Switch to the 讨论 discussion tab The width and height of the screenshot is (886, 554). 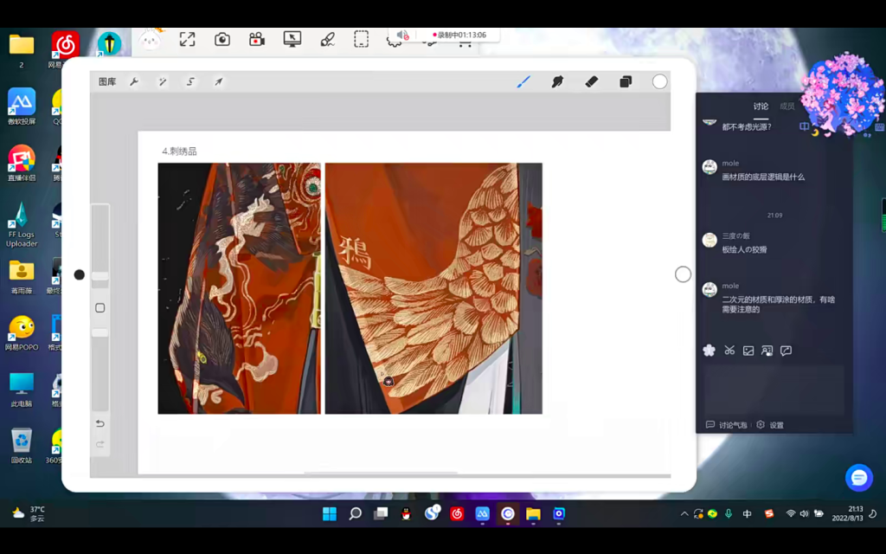[x=761, y=106]
